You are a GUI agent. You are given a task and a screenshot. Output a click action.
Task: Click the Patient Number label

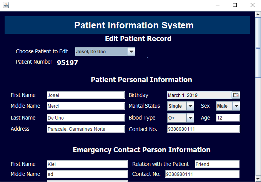34,62
